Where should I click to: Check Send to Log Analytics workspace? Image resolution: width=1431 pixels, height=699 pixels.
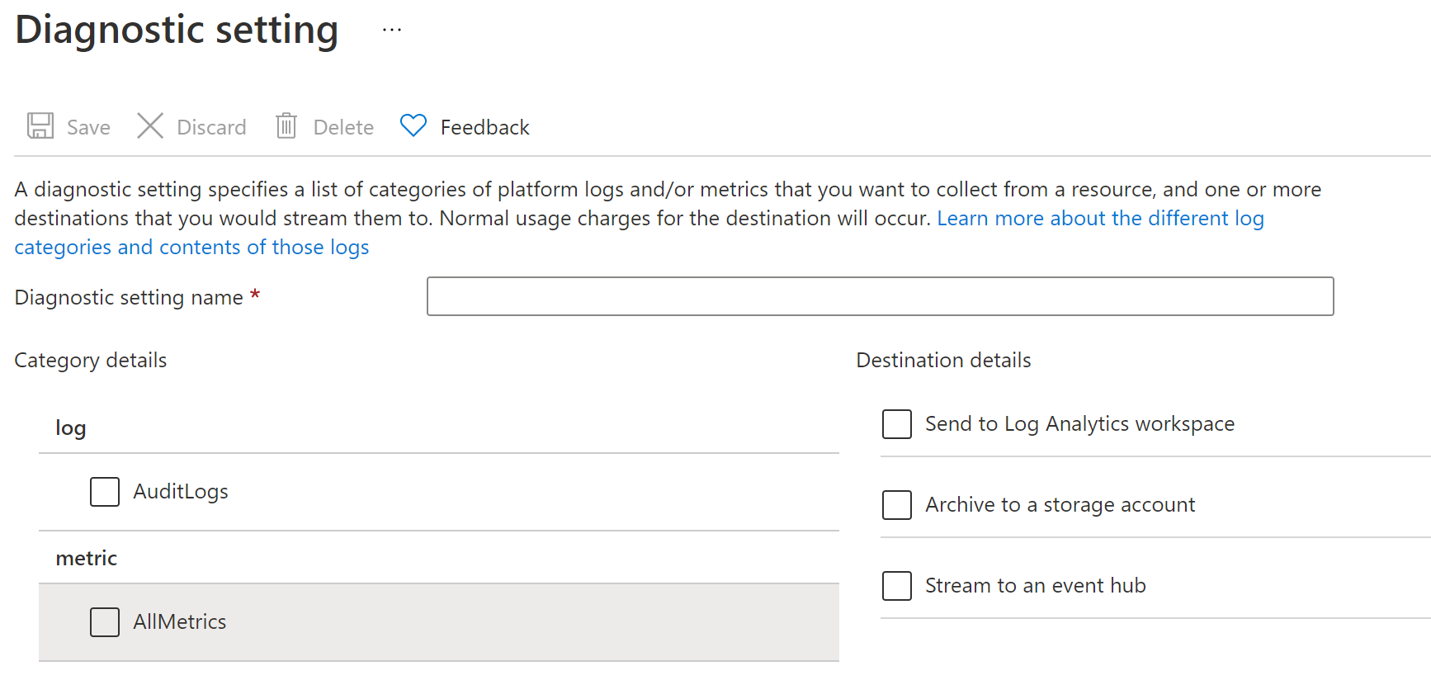click(897, 424)
